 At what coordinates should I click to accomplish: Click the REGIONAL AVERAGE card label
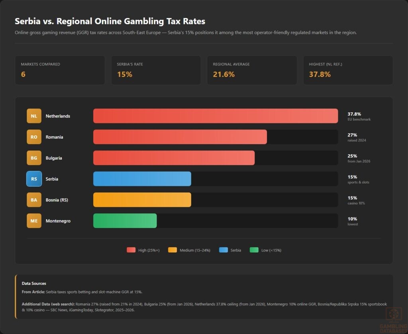tap(231, 64)
